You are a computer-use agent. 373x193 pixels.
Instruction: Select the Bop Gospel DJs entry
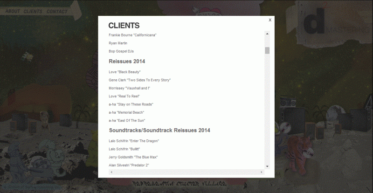pyautogui.click(x=121, y=51)
